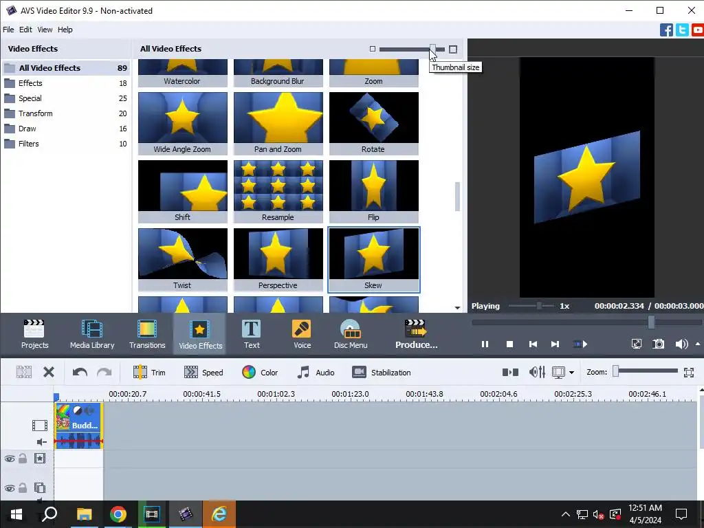Screen dimensions: 704x528
Task: Select the Budd... clip on timeline
Action: [78, 426]
